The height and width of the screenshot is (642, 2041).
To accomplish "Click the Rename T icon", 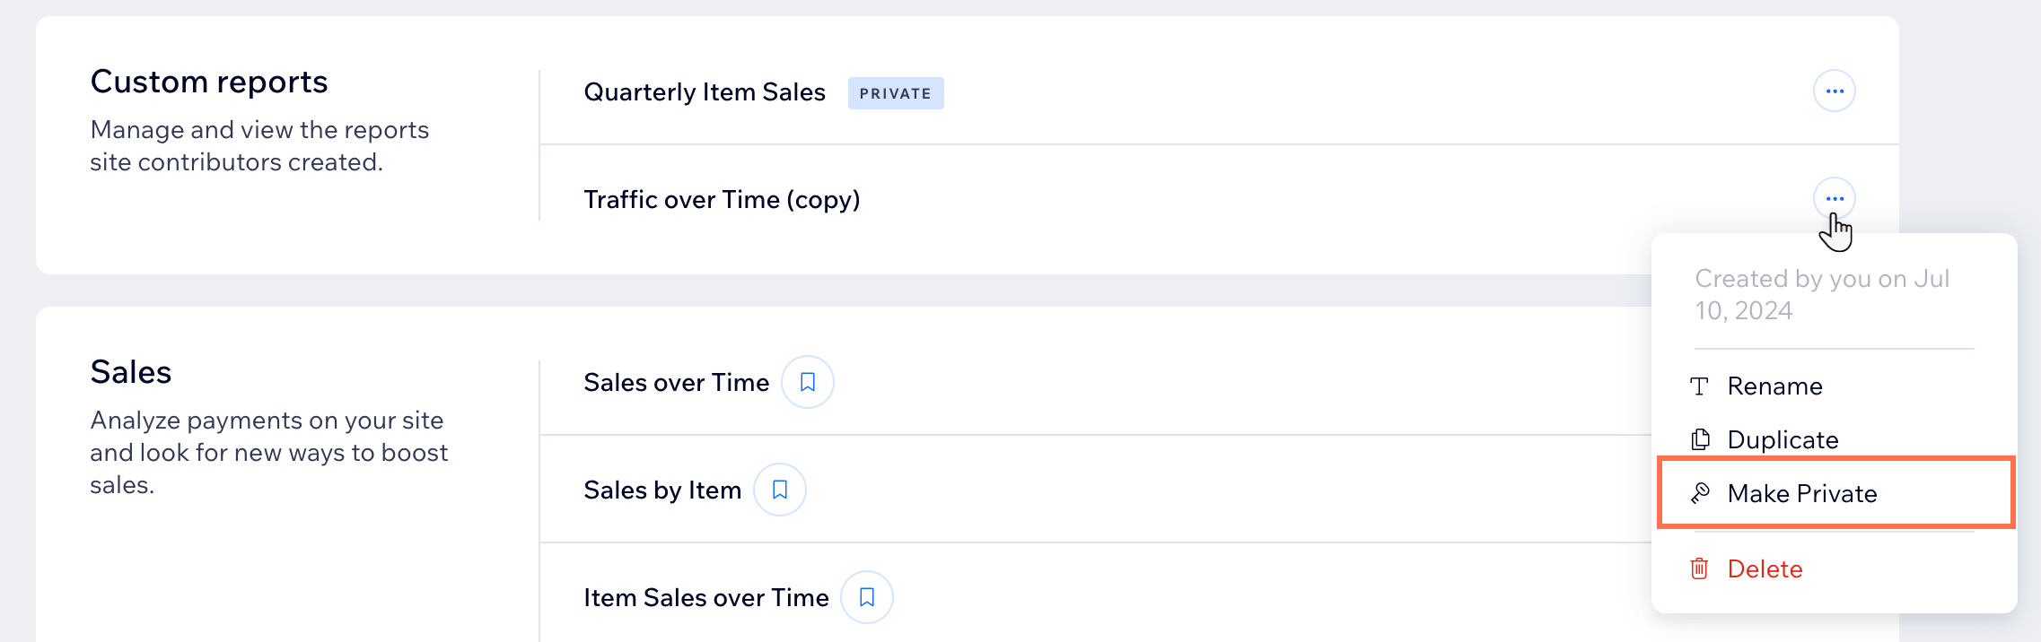I will [x=1699, y=386].
